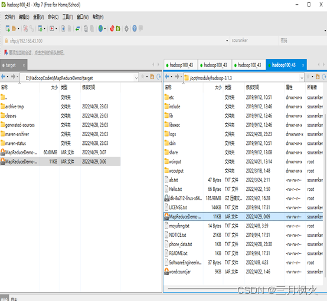Go back in the local pane
The height and width of the screenshot is (301, 327).
pyautogui.click(x=3, y=77)
